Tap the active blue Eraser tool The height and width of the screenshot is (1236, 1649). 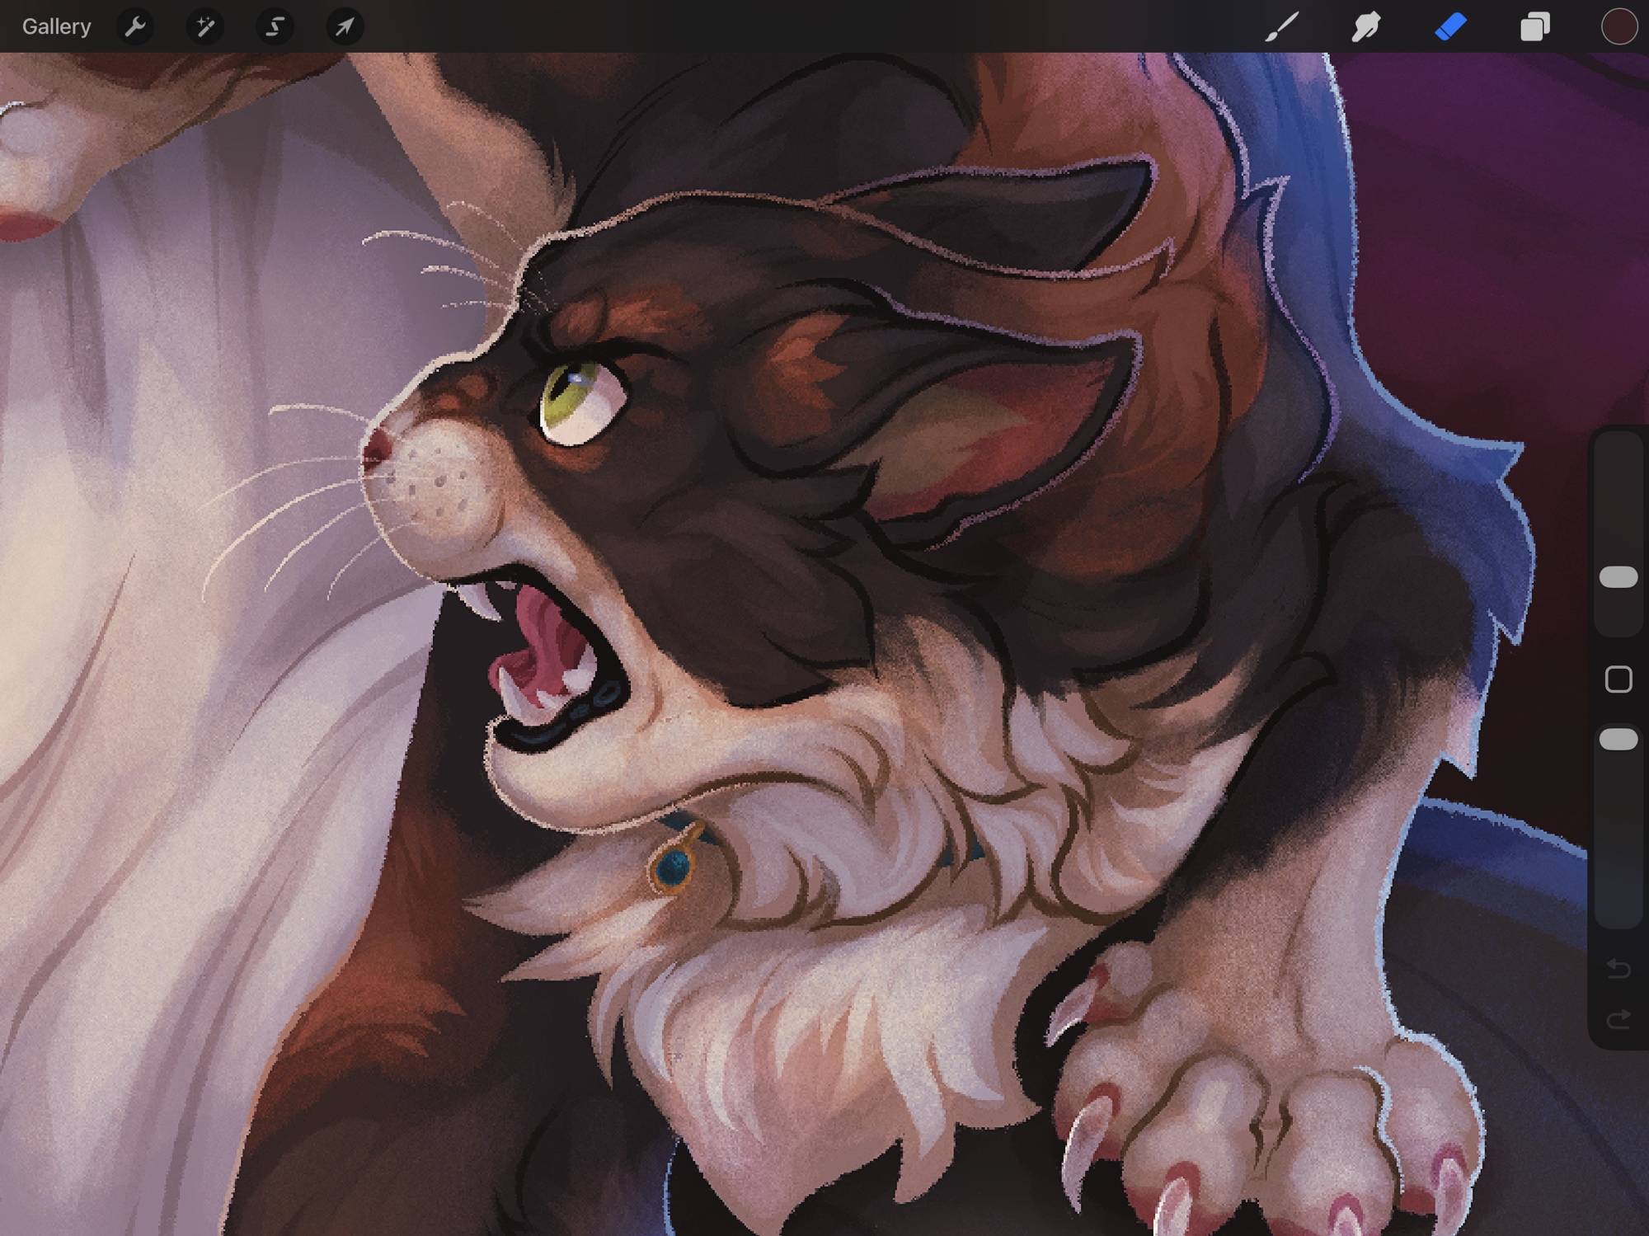point(1450,26)
